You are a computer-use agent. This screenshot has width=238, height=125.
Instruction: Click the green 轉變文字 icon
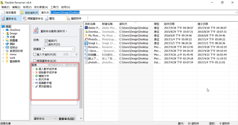coord(36,76)
